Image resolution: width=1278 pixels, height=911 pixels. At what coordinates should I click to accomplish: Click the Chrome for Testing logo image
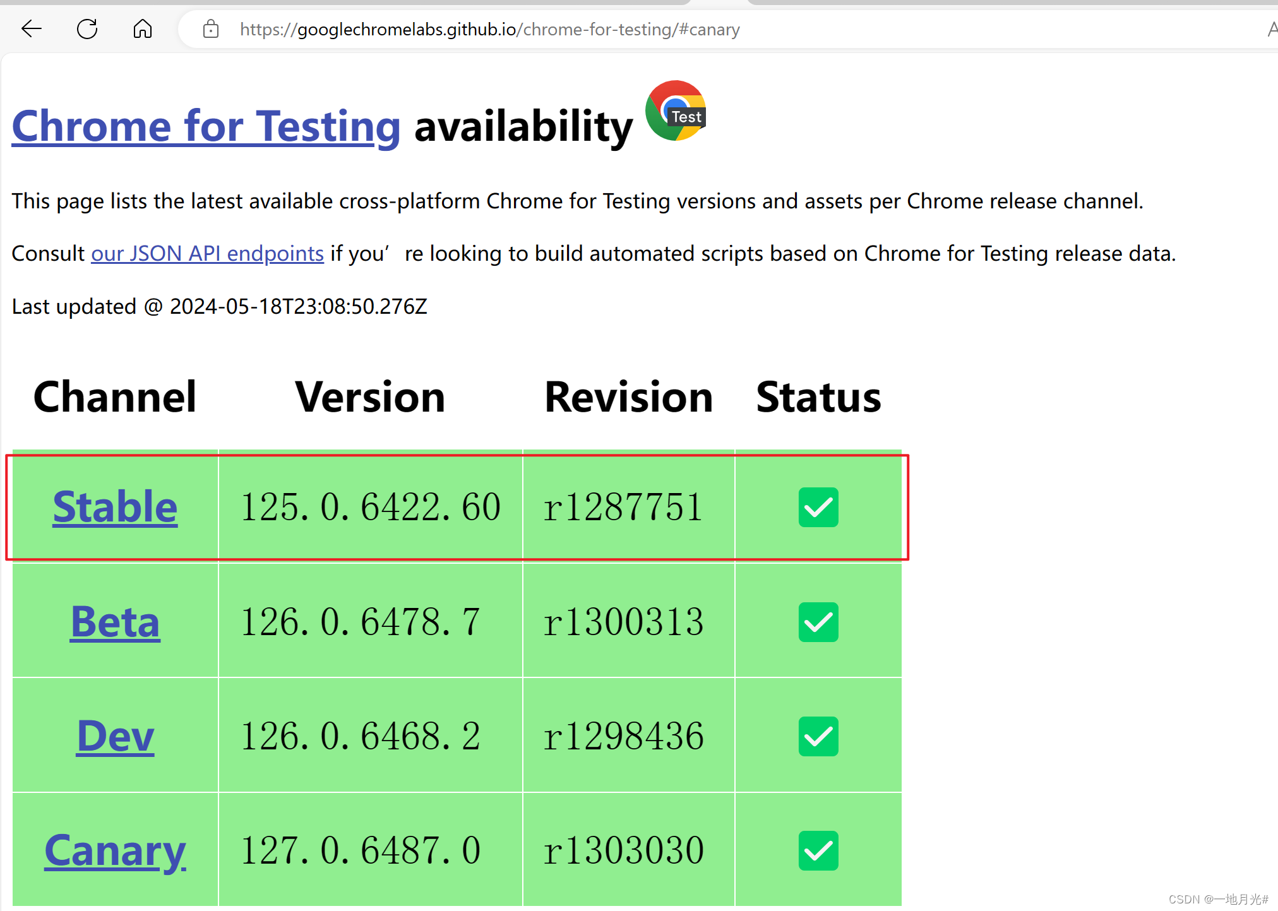click(x=674, y=112)
